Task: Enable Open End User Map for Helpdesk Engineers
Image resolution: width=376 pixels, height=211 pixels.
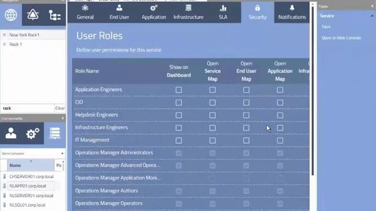Action: click(x=246, y=115)
